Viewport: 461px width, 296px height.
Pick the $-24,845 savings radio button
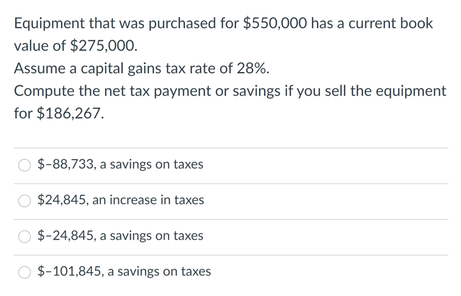click(25, 237)
